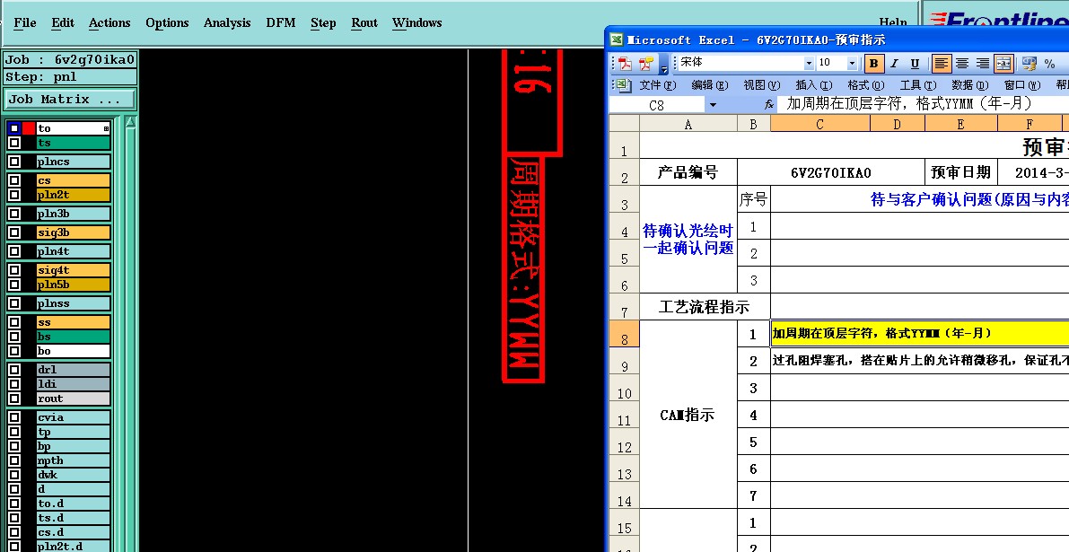This screenshot has width=1069, height=552.
Task: Open 工具(T) menu in Excel
Action: coord(917,85)
